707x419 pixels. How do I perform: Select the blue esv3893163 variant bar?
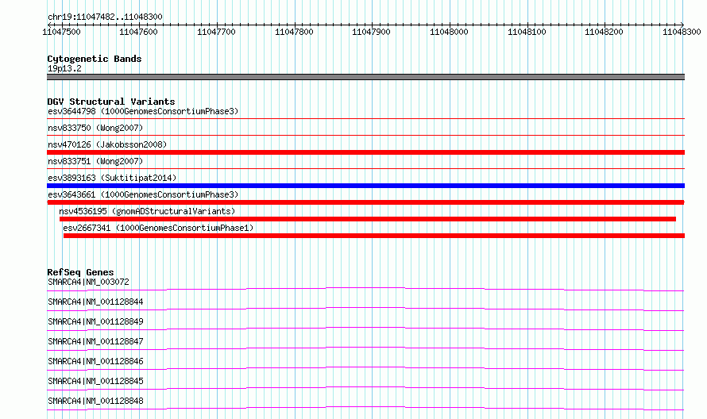click(365, 186)
